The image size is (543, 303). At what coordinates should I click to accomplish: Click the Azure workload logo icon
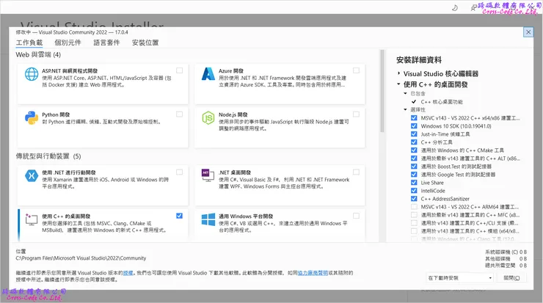click(208, 74)
